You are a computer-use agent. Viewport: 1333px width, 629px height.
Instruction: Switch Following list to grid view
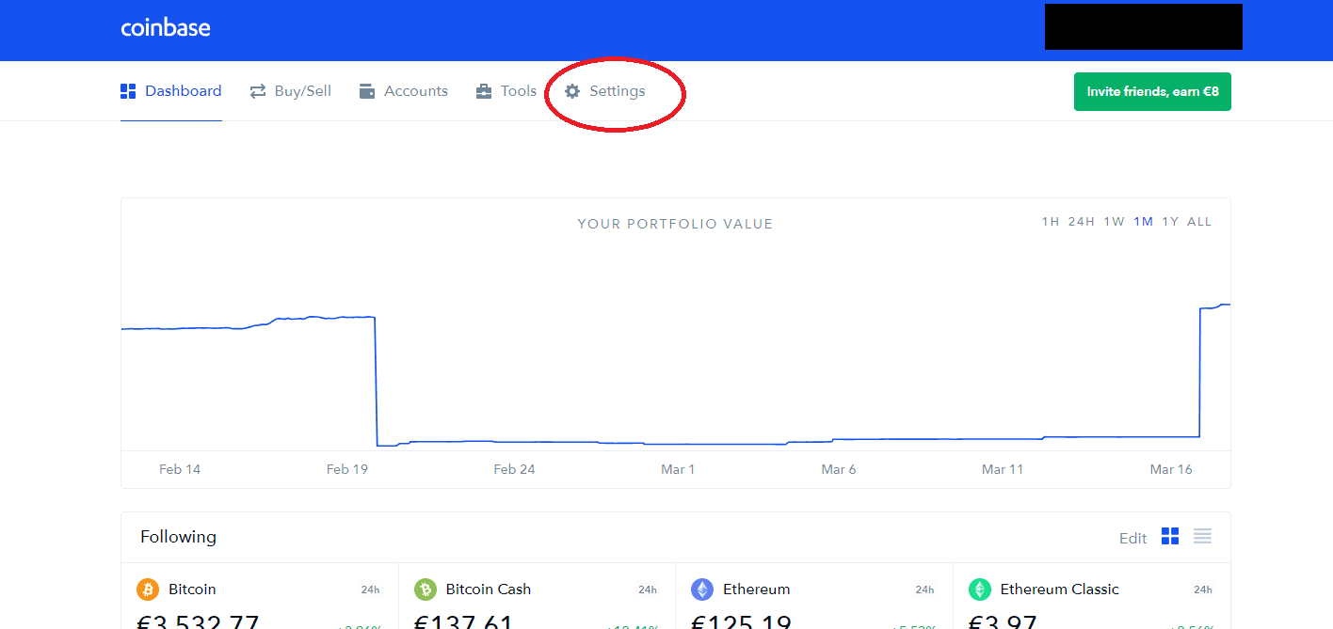1170,537
